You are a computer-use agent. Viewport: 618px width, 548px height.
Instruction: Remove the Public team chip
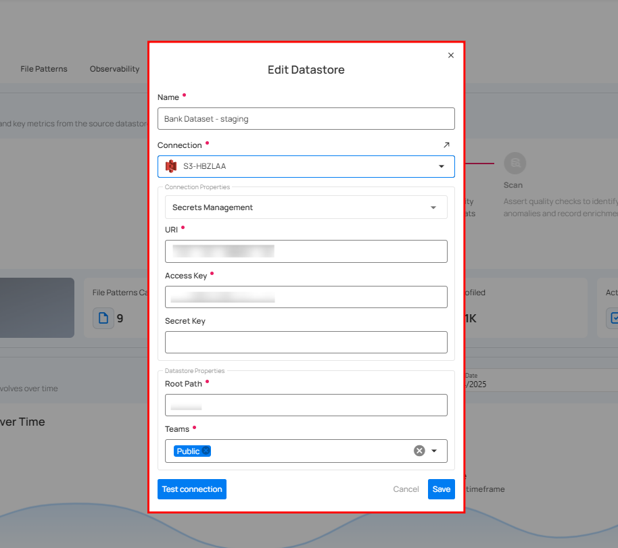coord(206,451)
